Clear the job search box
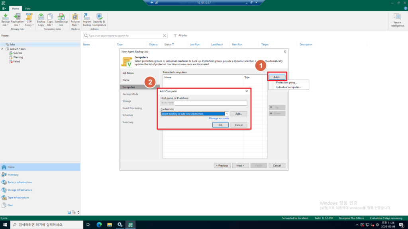Viewport: 408px width, 229px height. click(x=165, y=35)
